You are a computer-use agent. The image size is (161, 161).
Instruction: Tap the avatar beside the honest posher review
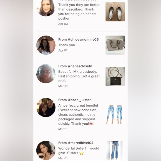click(x=46, y=8)
